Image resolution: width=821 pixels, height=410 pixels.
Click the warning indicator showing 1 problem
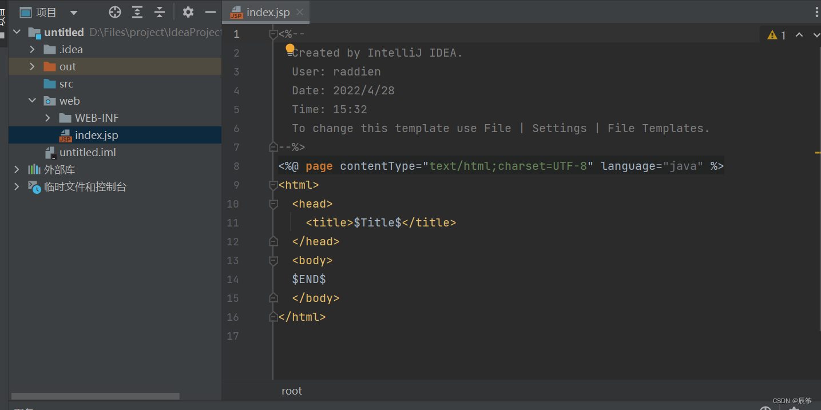777,35
